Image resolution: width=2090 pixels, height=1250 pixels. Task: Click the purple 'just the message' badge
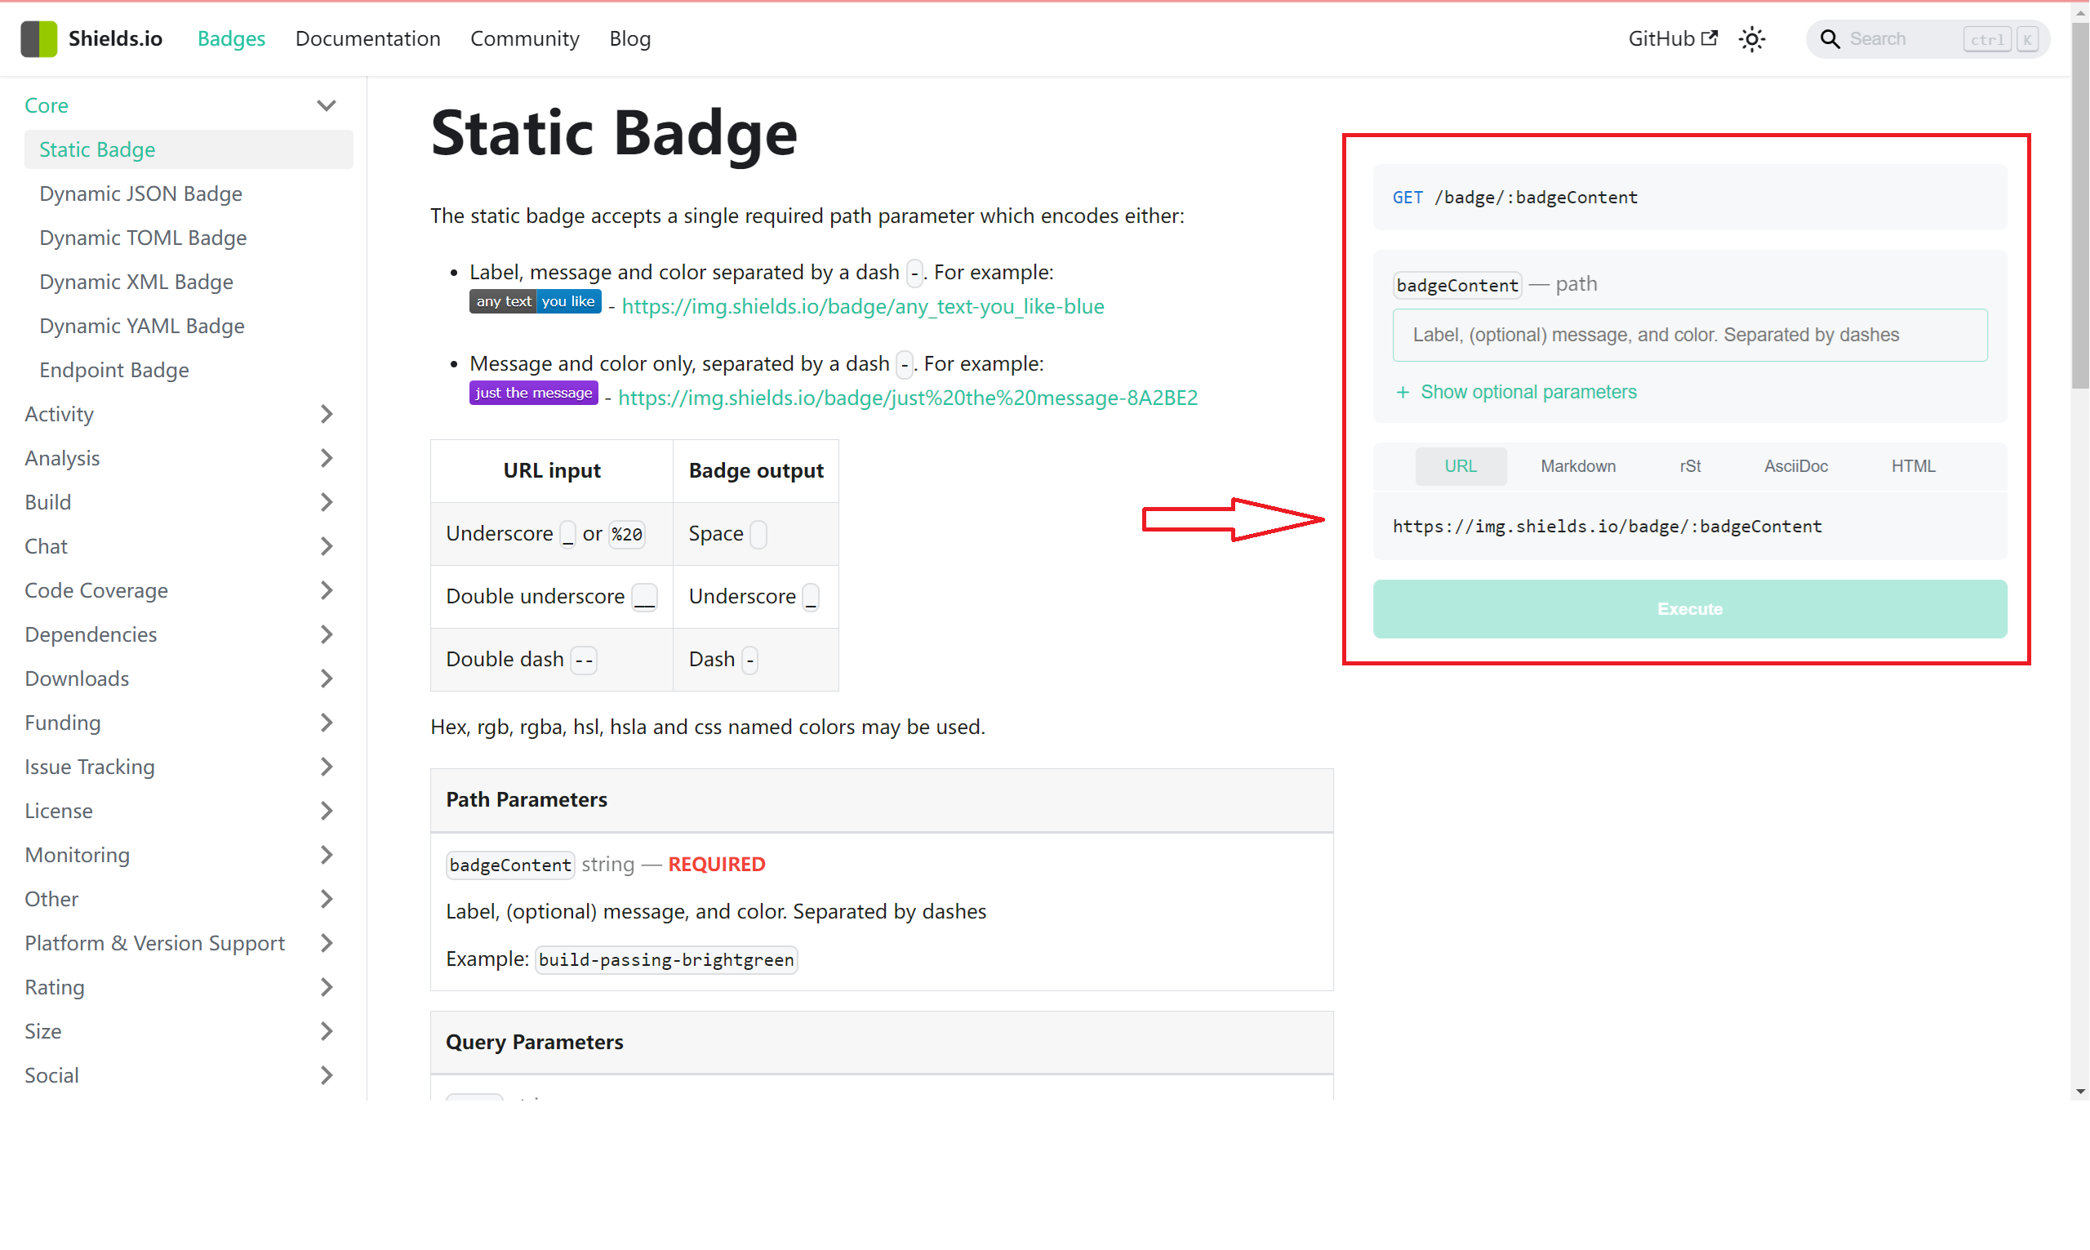tap(533, 393)
